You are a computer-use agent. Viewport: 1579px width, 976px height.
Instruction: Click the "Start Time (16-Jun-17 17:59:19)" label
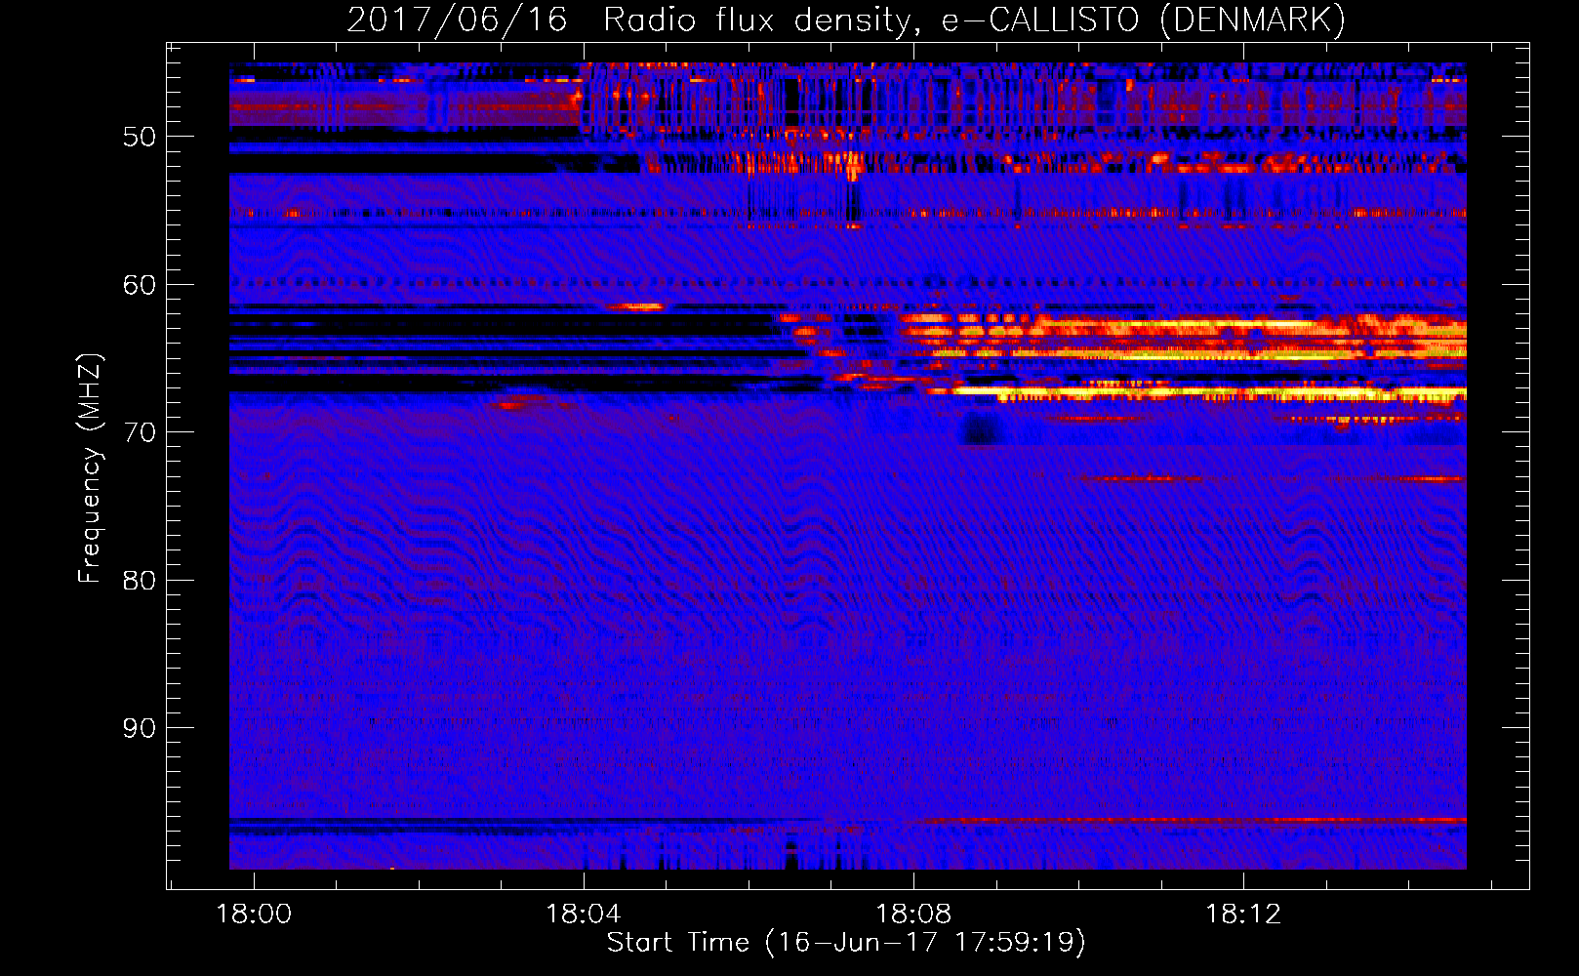pyautogui.click(x=846, y=943)
